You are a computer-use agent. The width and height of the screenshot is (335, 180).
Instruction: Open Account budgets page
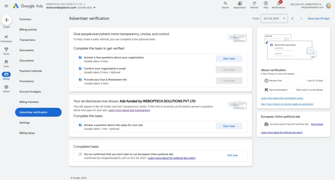[30, 92]
